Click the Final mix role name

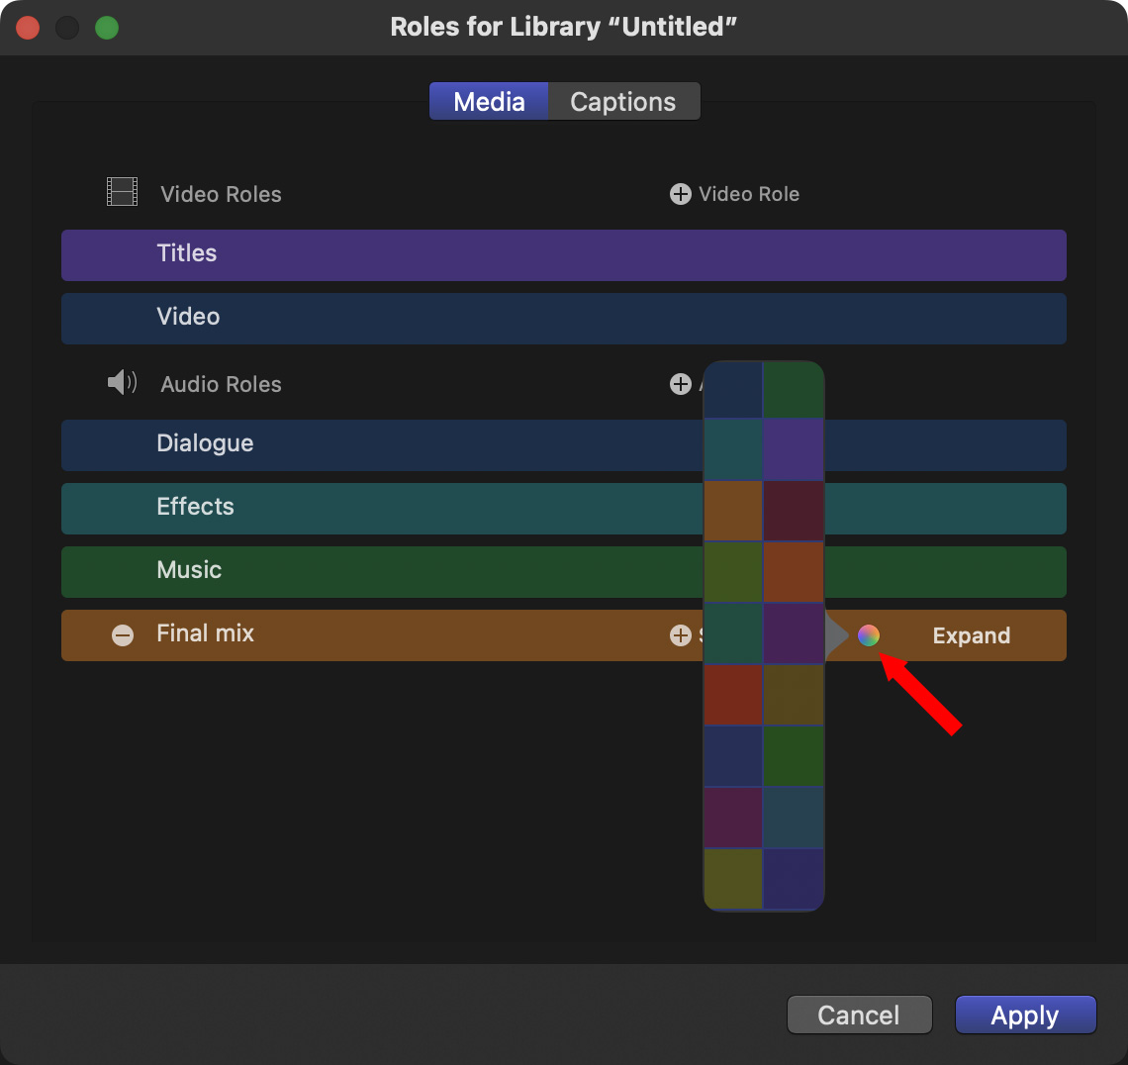click(206, 634)
